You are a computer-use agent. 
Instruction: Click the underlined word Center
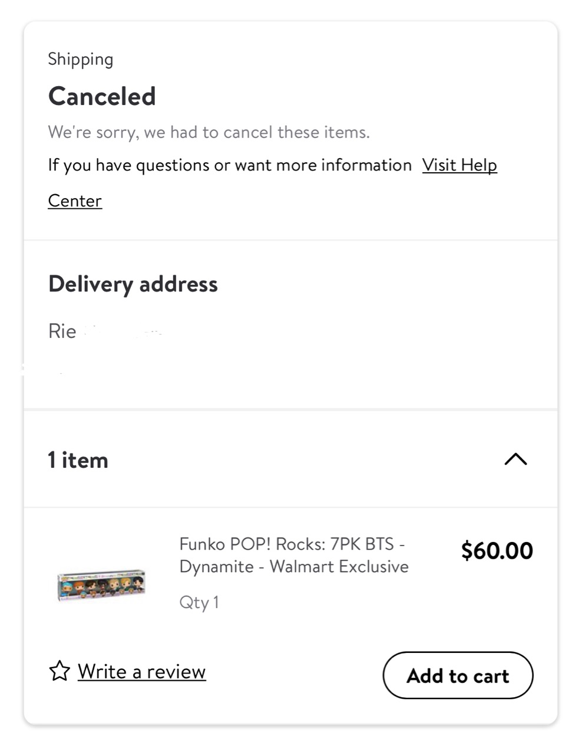click(75, 201)
